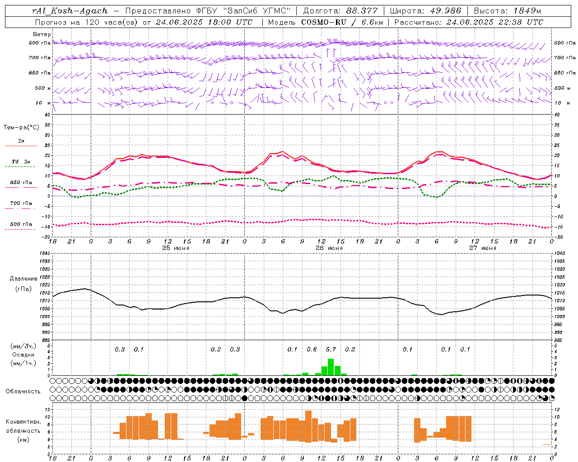Click the Конвективн. label

(23, 422)
